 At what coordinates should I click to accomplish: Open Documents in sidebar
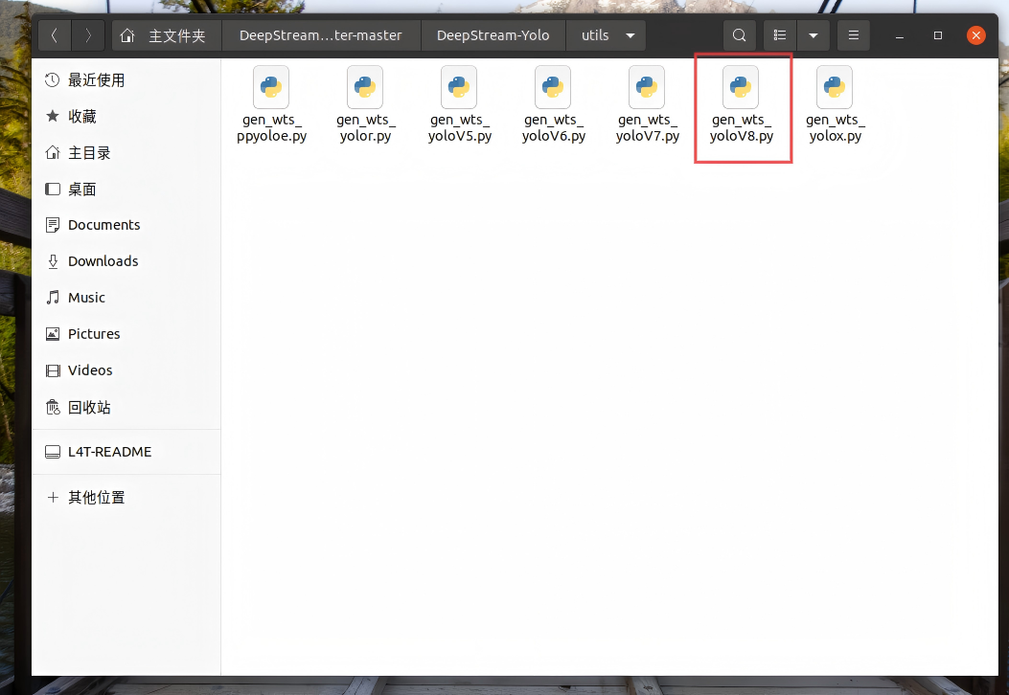pyautogui.click(x=126, y=225)
